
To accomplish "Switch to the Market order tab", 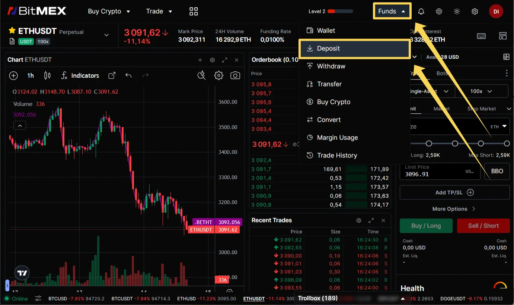I will 441,108.
